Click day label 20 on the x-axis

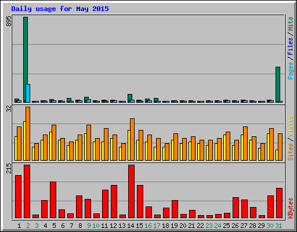[183, 226]
